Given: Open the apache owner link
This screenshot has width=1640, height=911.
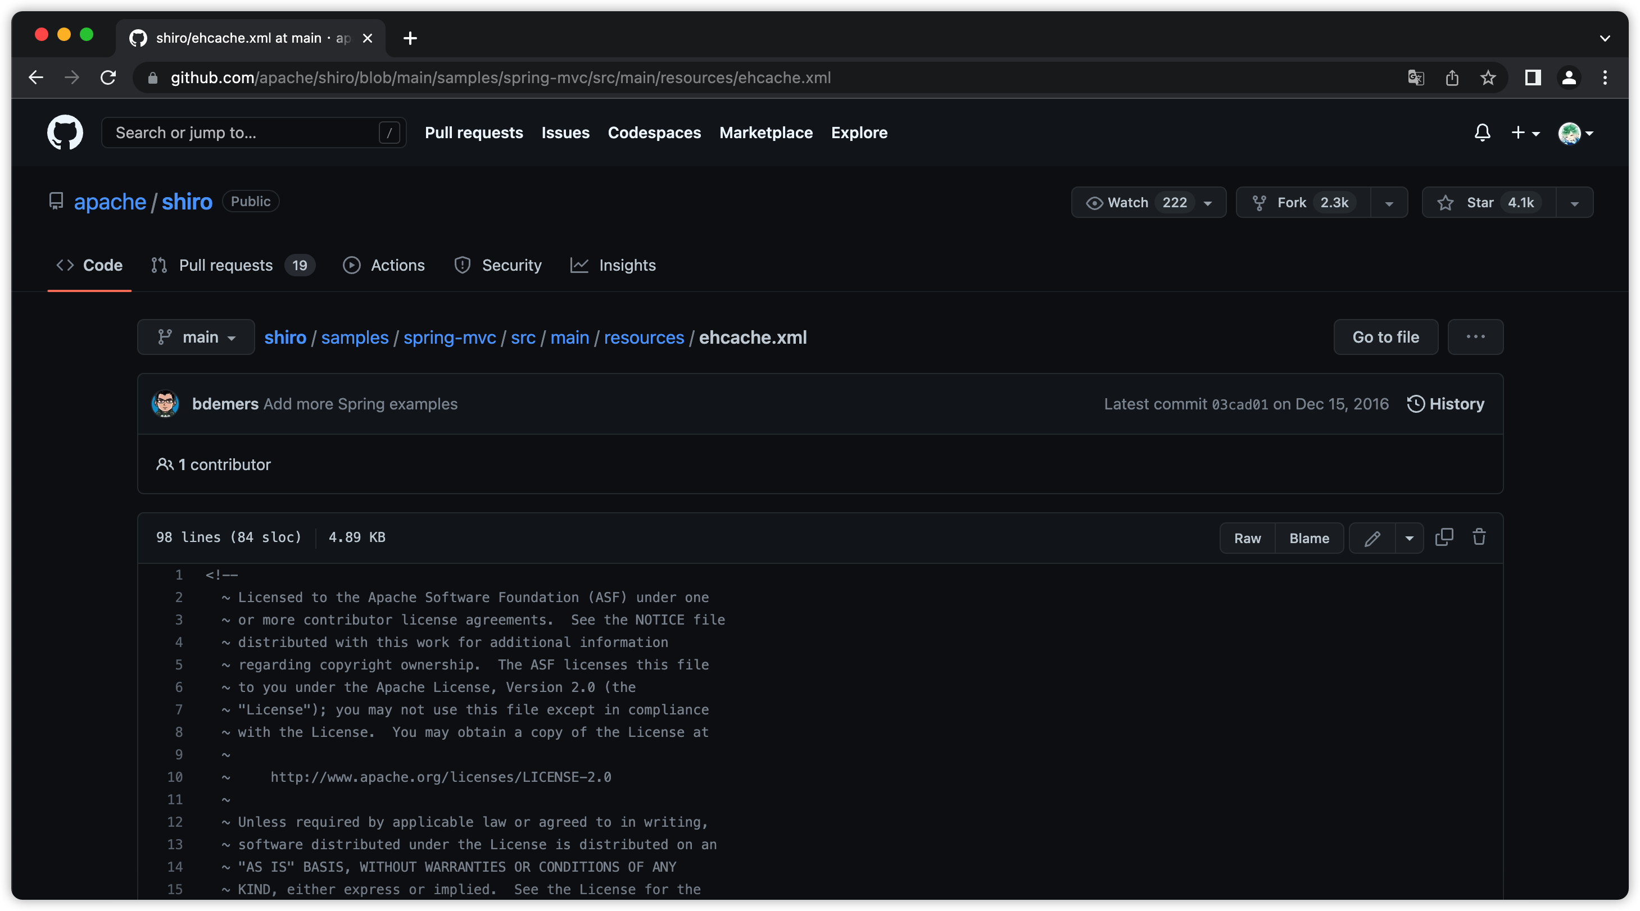Looking at the screenshot, I should pos(110,202).
